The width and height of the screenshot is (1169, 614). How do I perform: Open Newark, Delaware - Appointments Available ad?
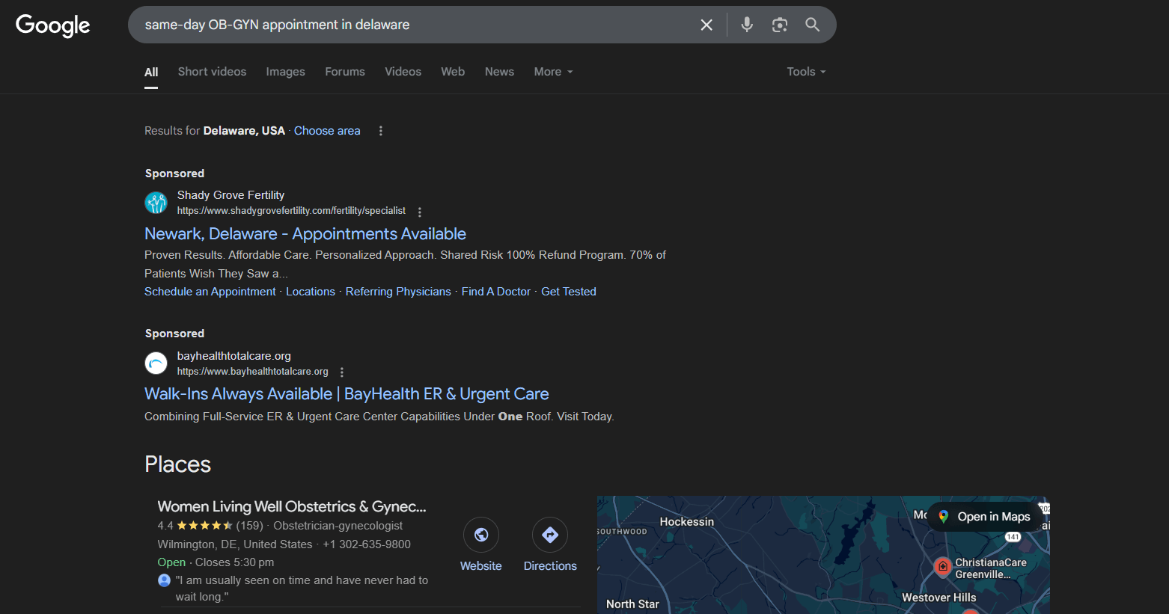coord(305,234)
